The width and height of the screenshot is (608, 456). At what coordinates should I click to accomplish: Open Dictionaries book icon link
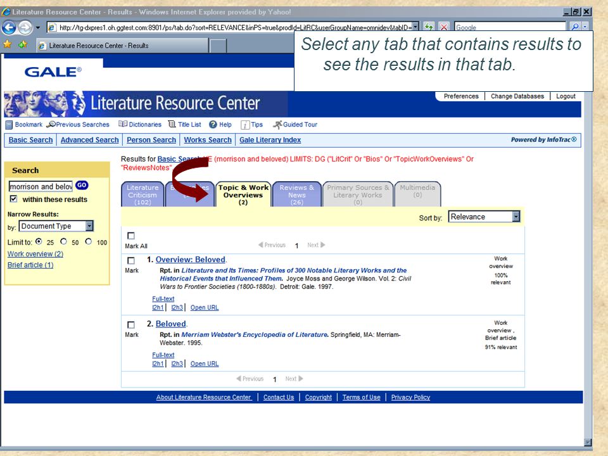tap(140, 125)
